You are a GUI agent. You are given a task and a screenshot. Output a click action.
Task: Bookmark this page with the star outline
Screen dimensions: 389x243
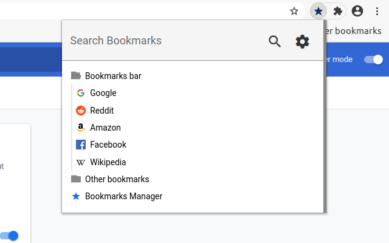(294, 10)
